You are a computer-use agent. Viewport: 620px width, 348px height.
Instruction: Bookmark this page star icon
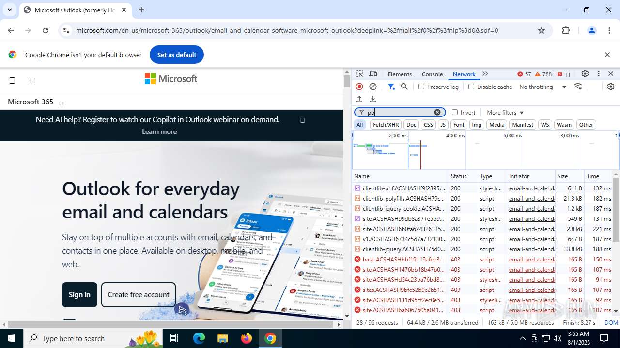coord(542,30)
